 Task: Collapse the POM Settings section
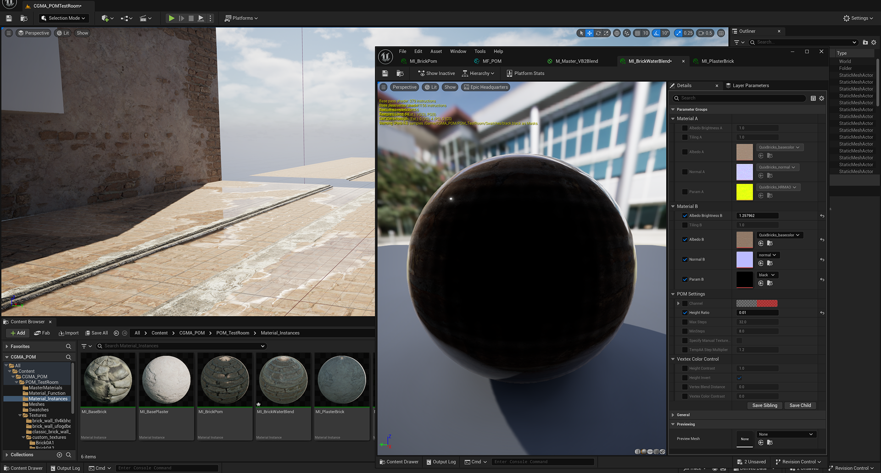(673, 294)
